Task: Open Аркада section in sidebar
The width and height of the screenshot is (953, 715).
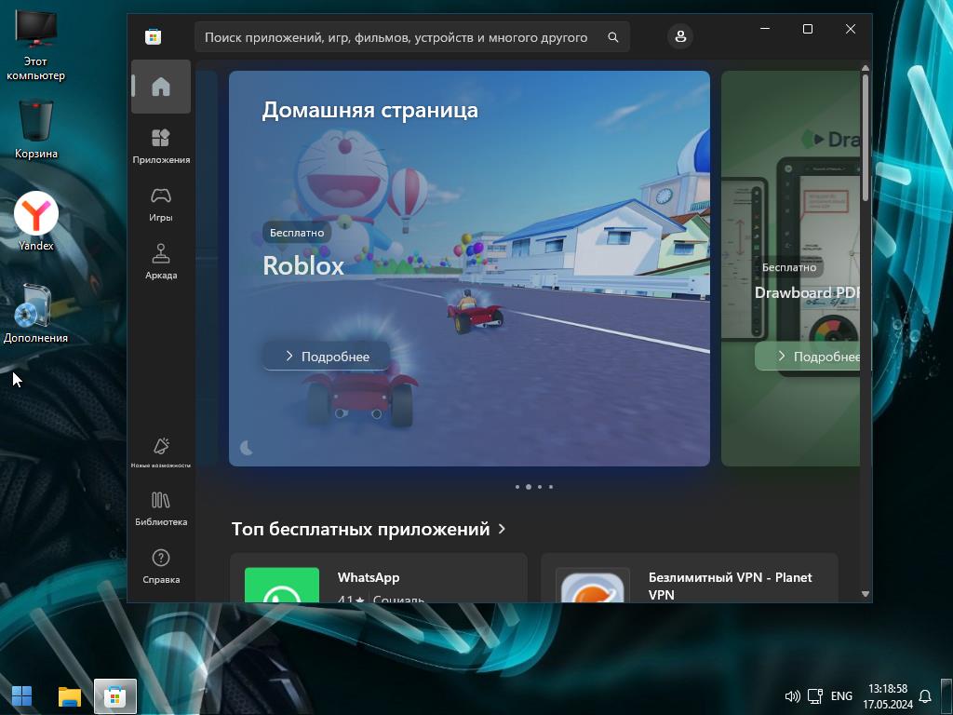Action: tap(161, 262)
